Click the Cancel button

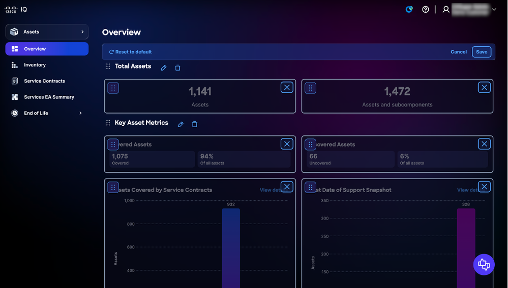coord(459,52)
